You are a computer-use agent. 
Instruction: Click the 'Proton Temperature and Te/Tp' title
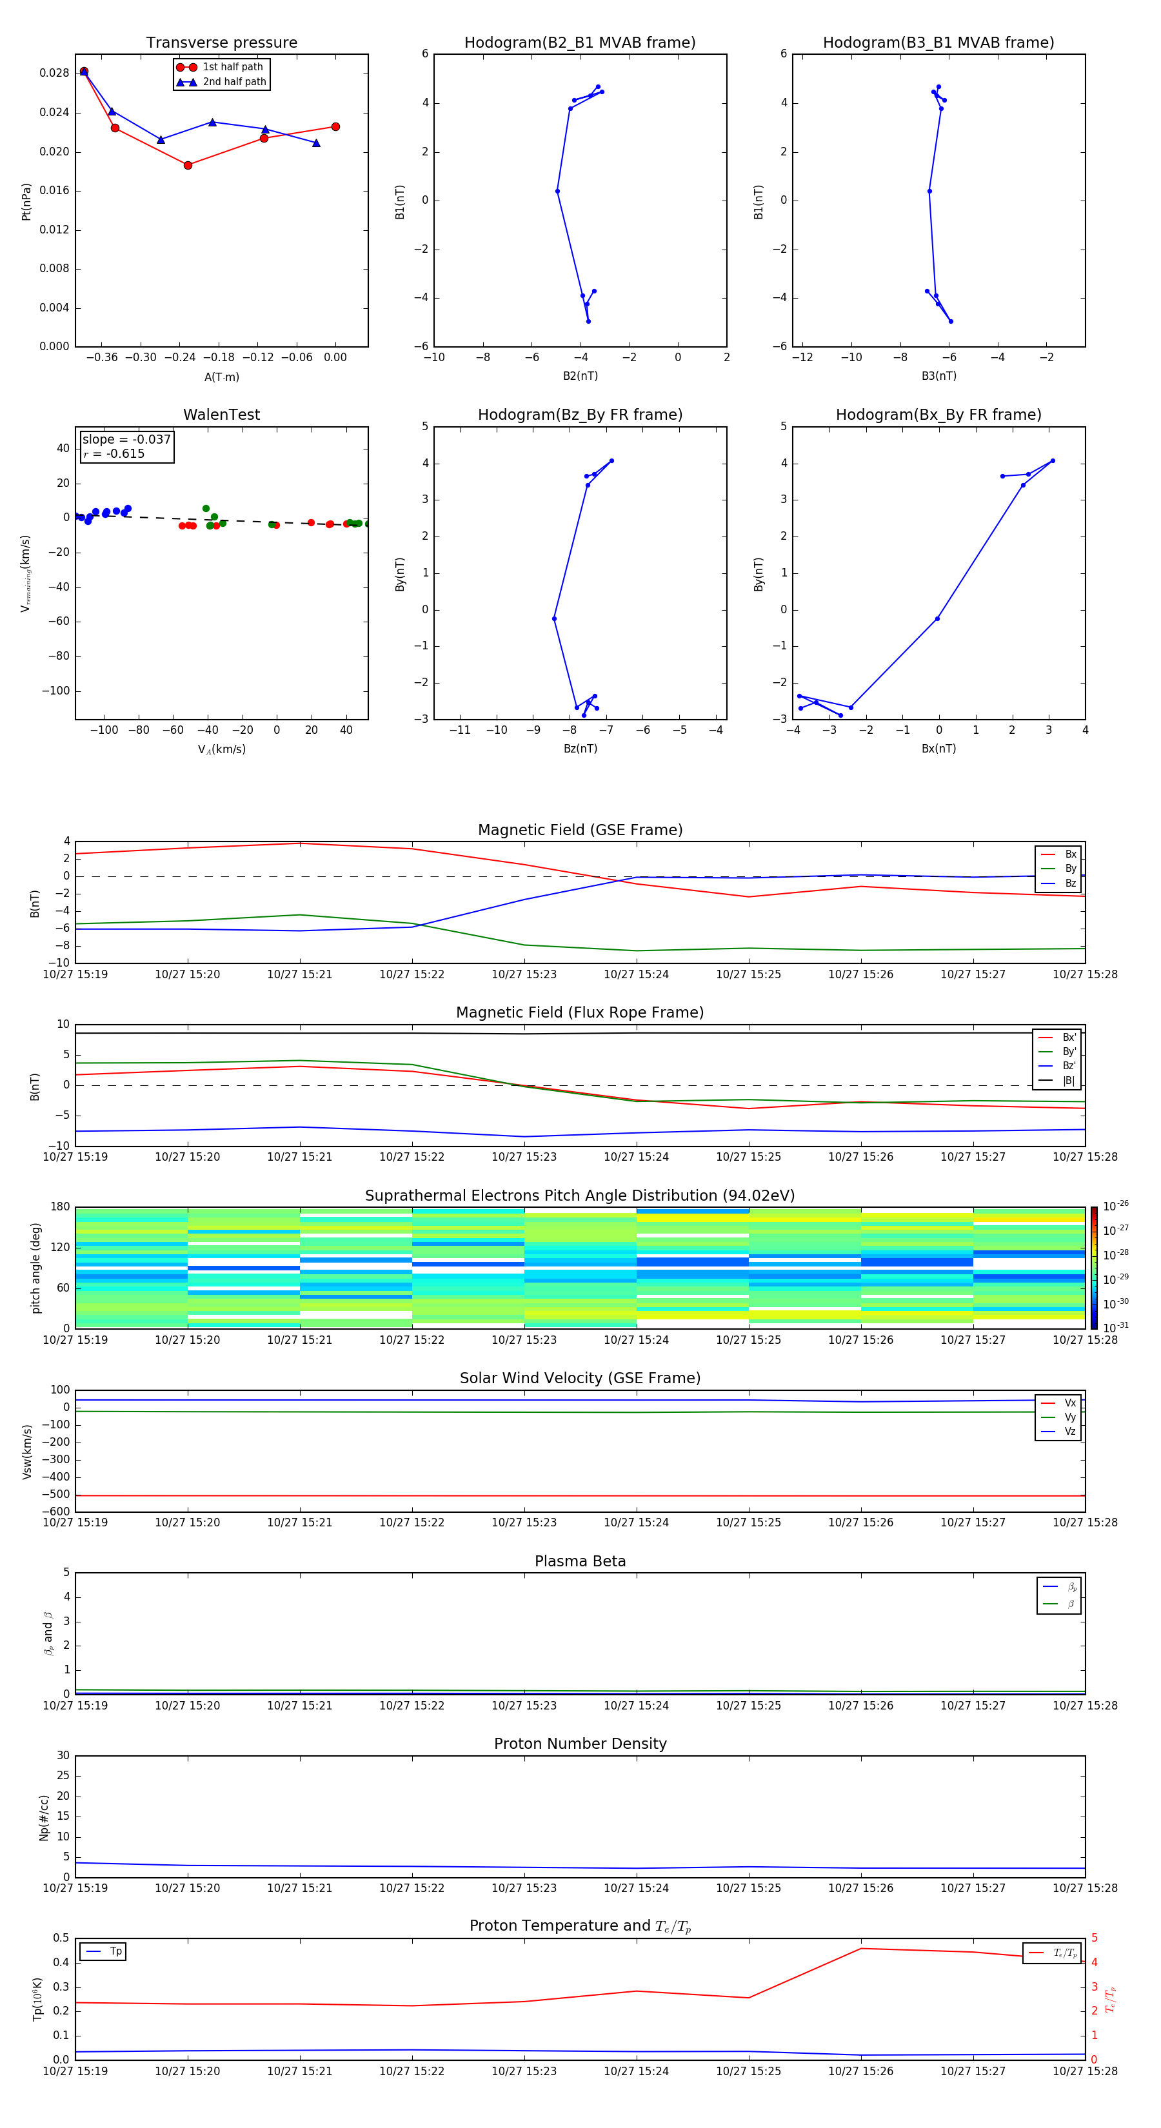[580, 1926]
